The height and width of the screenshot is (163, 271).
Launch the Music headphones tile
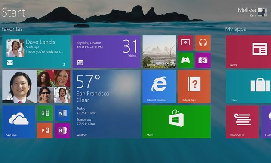(x=203, y=43)
